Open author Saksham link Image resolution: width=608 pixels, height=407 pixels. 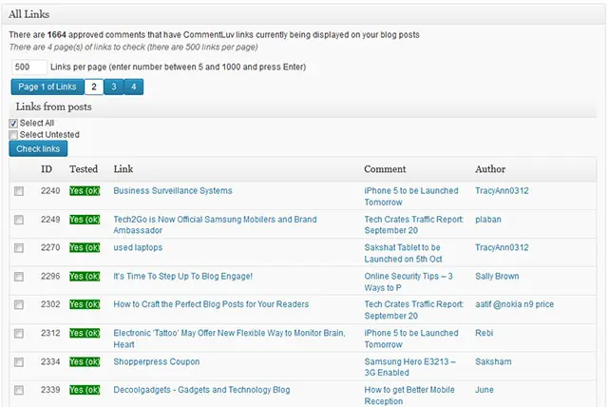(493, 361)
